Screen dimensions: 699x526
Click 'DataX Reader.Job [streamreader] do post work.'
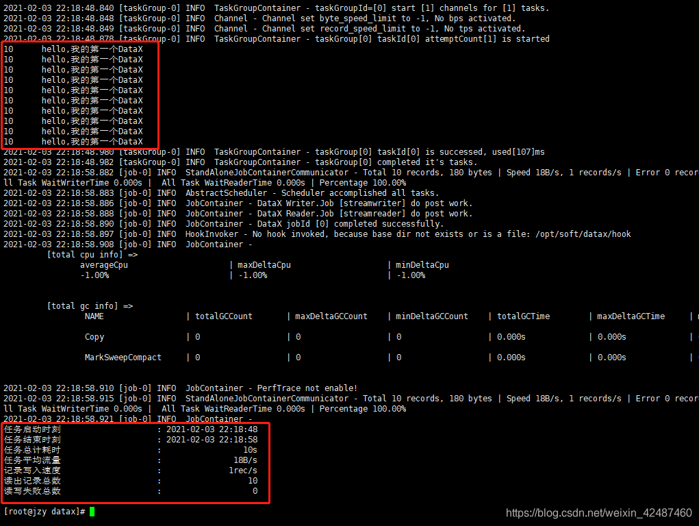tap(365, 214)
